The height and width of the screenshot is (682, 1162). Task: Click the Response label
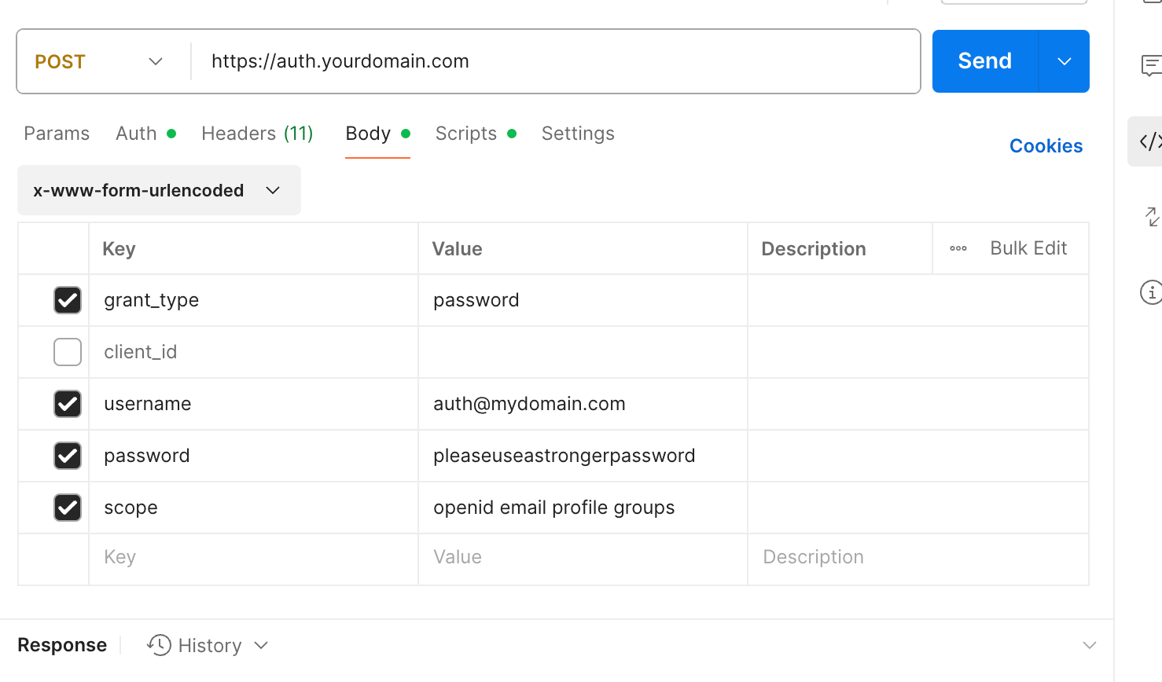tap(62, 645)
